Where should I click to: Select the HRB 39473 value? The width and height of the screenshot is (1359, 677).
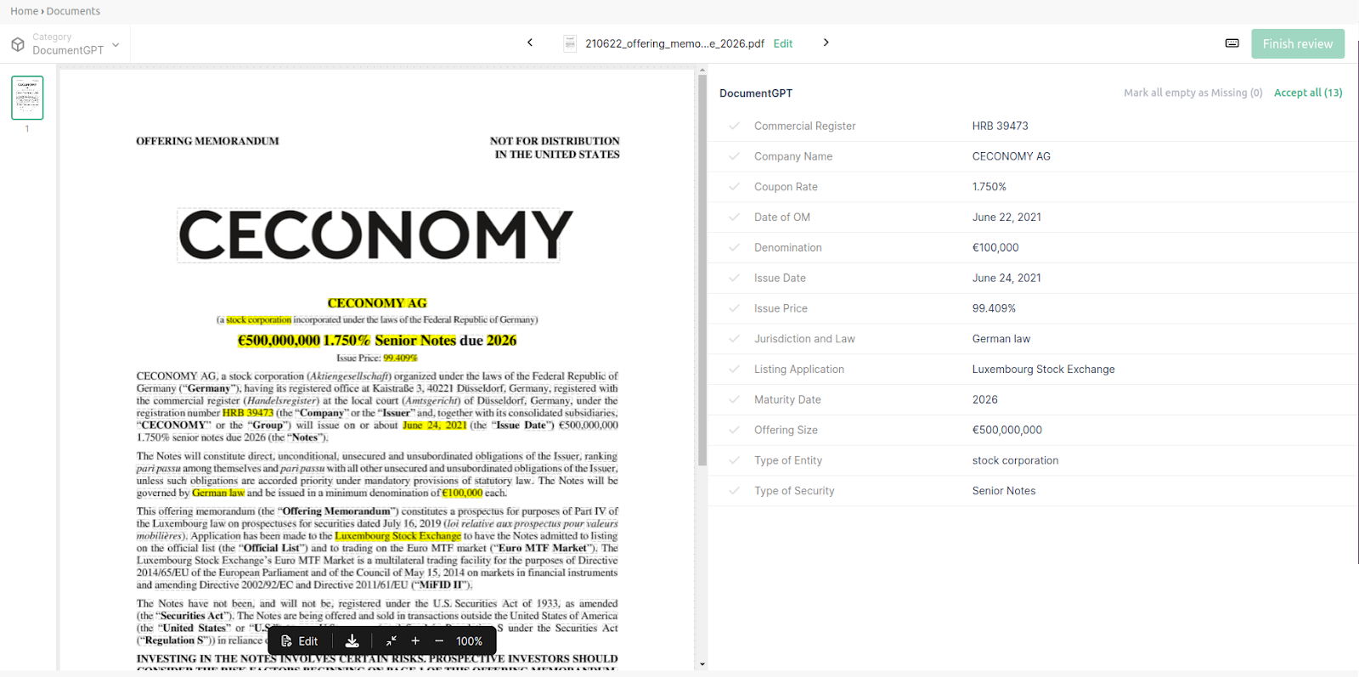(x=1000, y=126)
